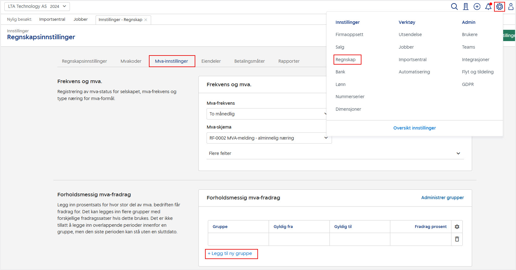Open company selector LTA Technology AS
Screen dimensions: 516x270
[x=37, y=7]
